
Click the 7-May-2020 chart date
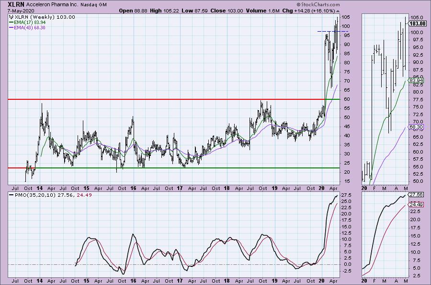click(21, 11)
